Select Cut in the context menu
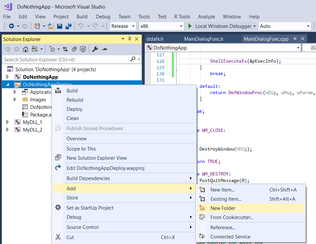Screen dimensions: 316x244 (124, 237)
